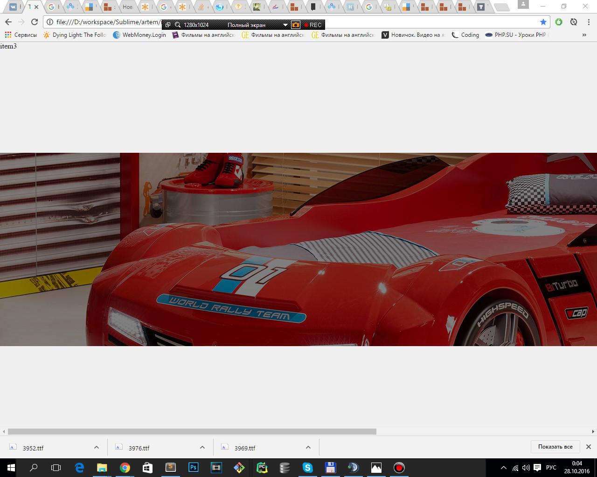Close the downloads bar
Image resolution: width=597 pixels, height=477 pixels.
tap(589, 447)
